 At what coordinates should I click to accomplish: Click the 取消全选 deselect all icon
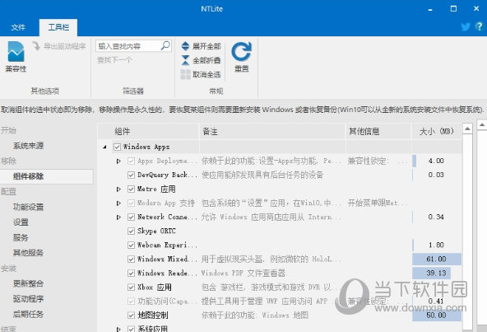185,74
